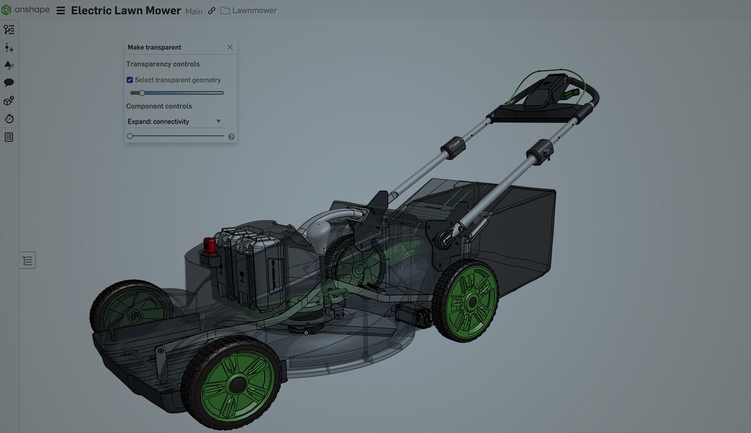This screenshot has height=433, width=751.
Task: Open the performance timer tool
Action: [x=9, y=118]
